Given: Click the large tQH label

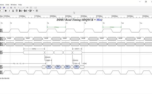Looking at the screenshot, I should pyautogui.click(x=48, y=60).
